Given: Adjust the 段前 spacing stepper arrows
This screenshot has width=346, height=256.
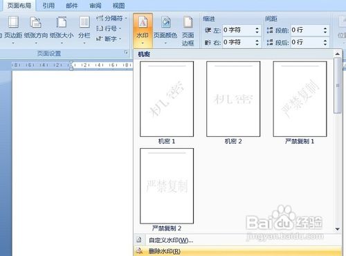Looking at the screenshot, I should pos(325,30).
